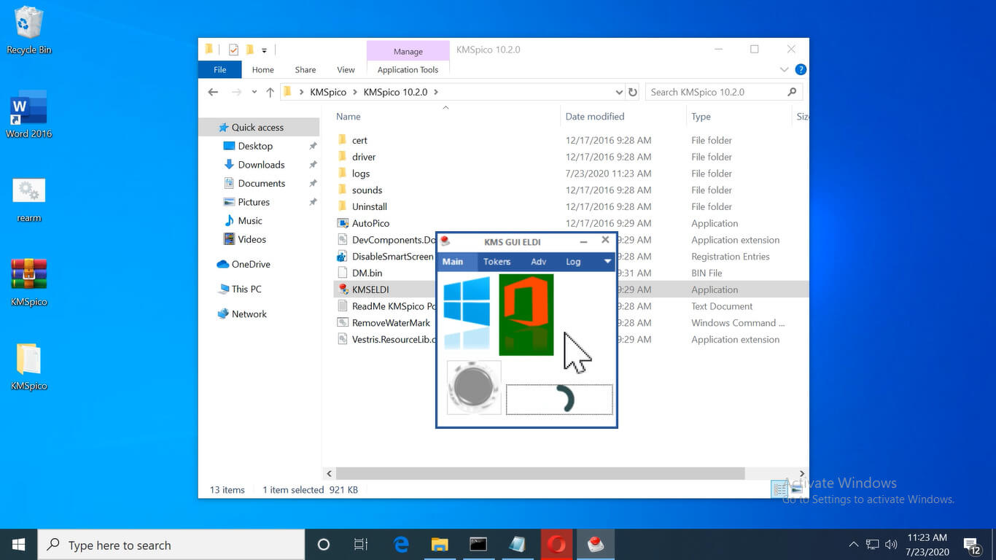
Task: Open Microsoft Edge from the taskbar
Action: click(400, 544)
